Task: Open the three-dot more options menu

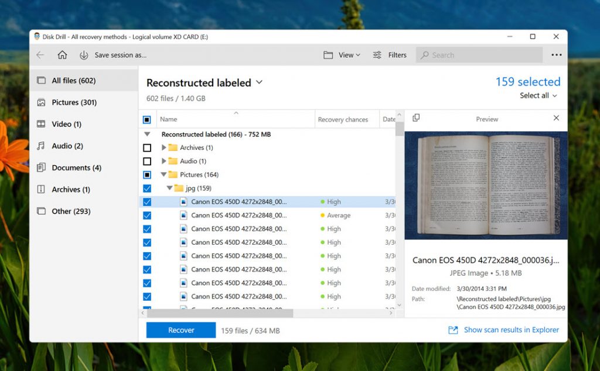Action: point(556,55)
